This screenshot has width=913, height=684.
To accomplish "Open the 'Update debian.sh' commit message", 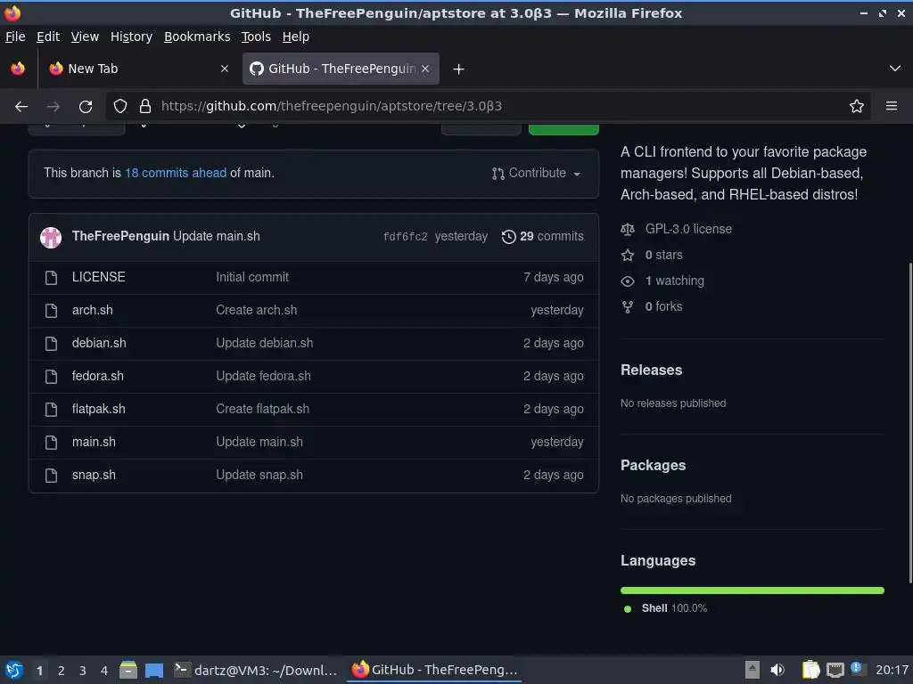I will [264, 343].
